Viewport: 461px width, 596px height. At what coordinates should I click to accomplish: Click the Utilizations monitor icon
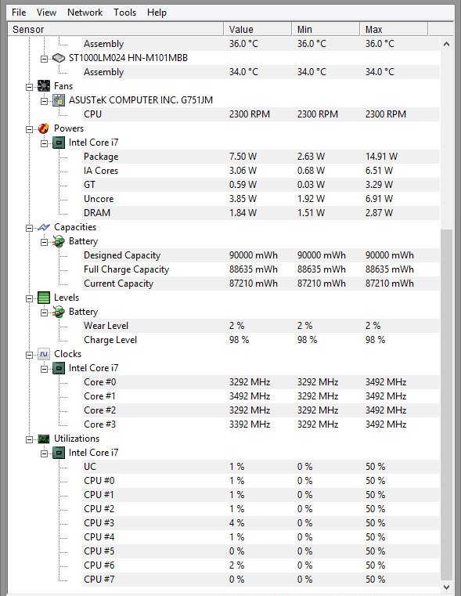click(44, 439)
